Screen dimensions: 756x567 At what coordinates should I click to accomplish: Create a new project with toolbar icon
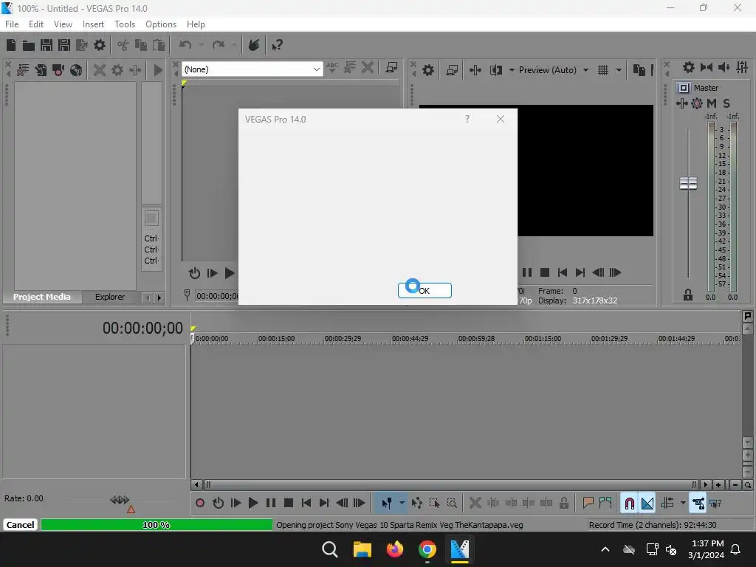[x=11, y=45]
